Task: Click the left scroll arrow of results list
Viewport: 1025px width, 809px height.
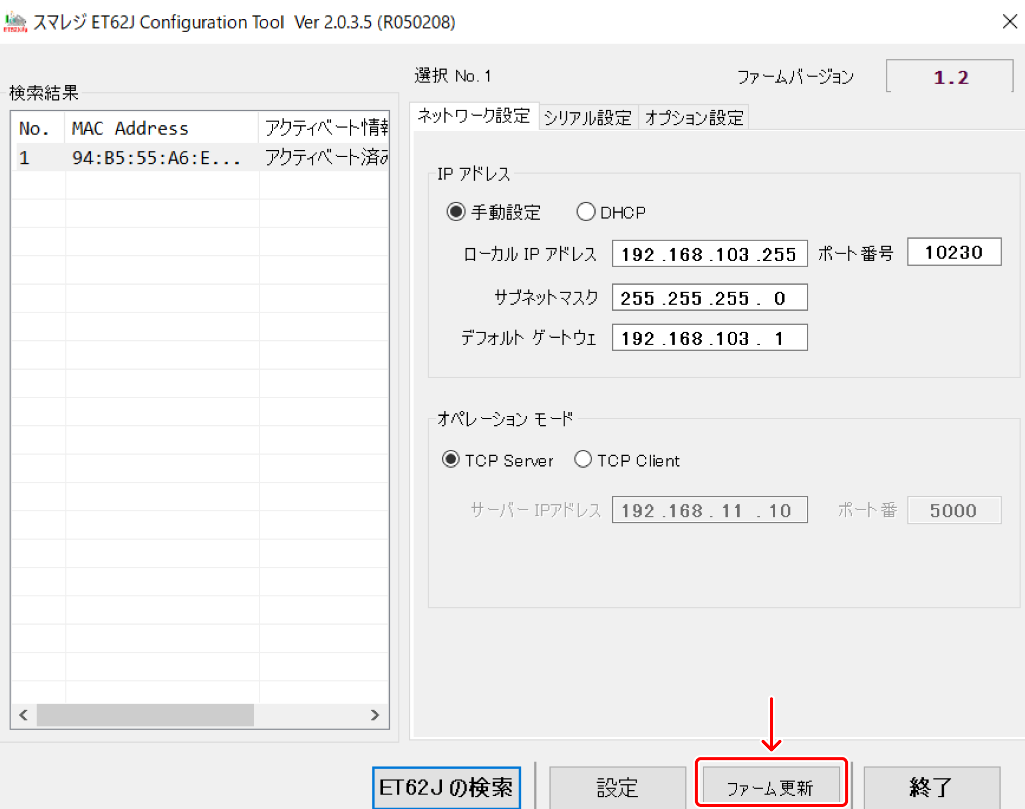Action: click(x=23, y=714)
